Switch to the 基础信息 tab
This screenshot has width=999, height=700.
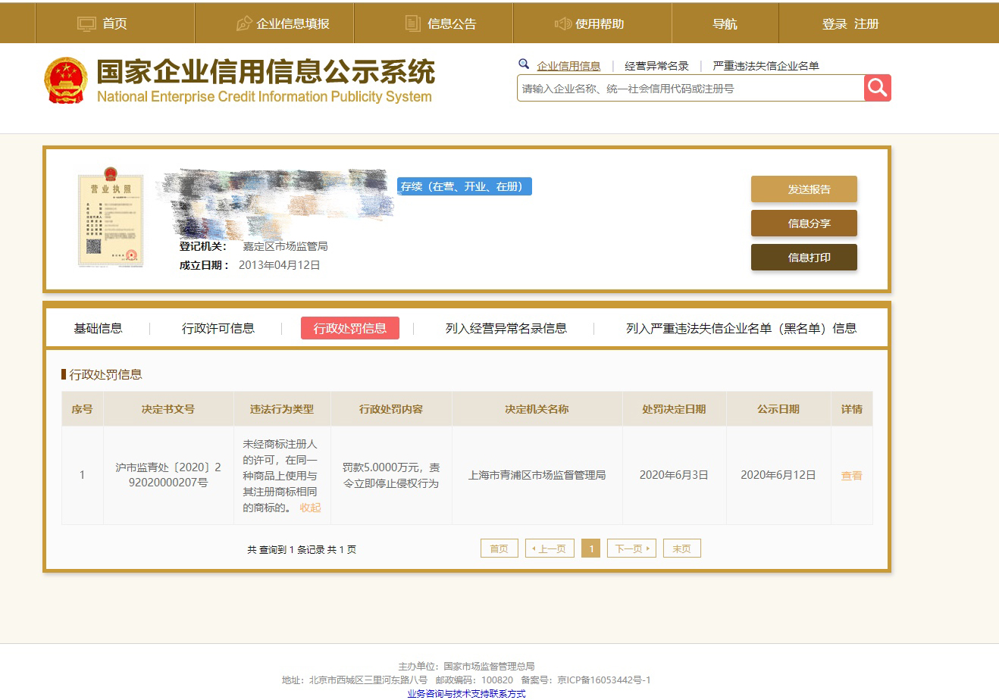coord(98,328)
